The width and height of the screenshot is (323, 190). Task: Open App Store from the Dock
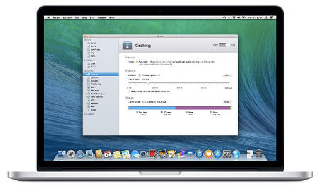tap(217, 154)
